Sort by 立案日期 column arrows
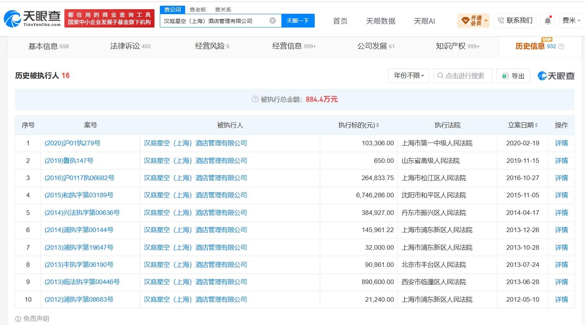 pos(536,125)
